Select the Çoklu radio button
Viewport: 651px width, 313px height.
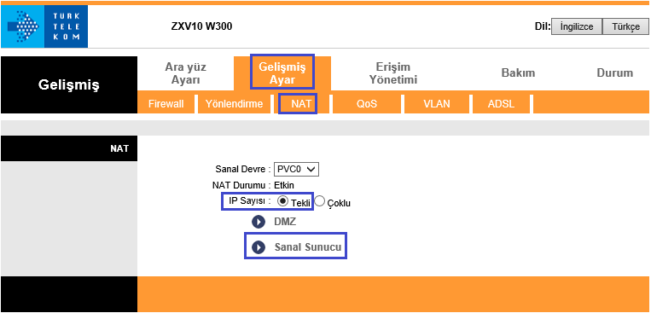pos(319,201)
